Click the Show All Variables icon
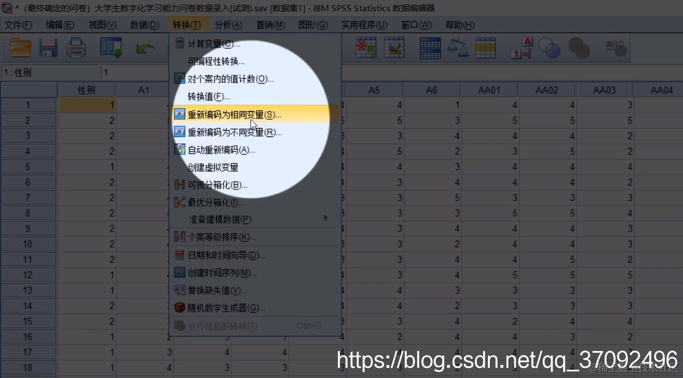The height and width of the screenshot is (378, 683). click(579, 48)
